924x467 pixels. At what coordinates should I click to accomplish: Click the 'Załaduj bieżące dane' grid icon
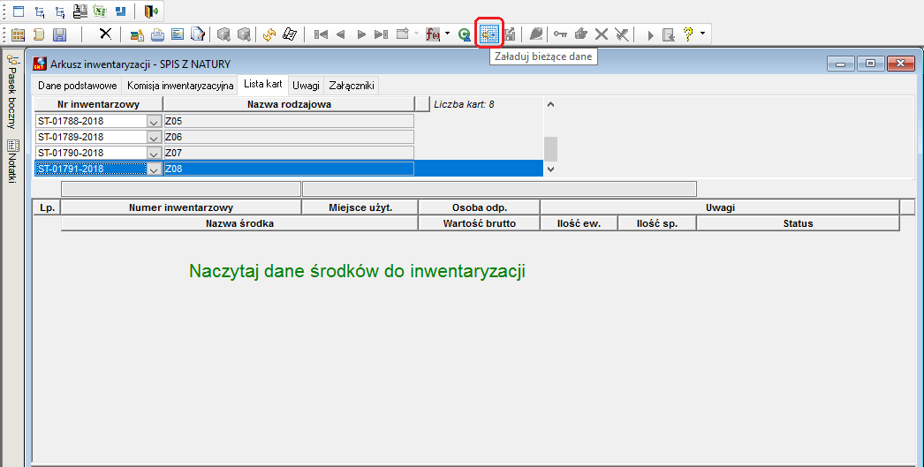pyautogui.click(x=489, y=34)
